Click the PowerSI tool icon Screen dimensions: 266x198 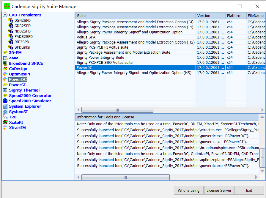coord(5,85)
